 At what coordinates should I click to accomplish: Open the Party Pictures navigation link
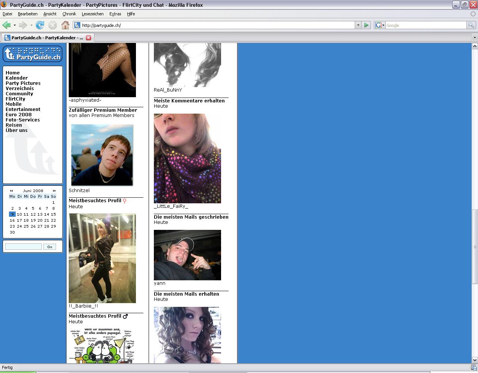click(23, 83)
